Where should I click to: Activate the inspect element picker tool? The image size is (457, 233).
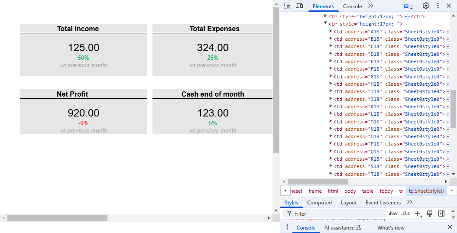(287, 6)
